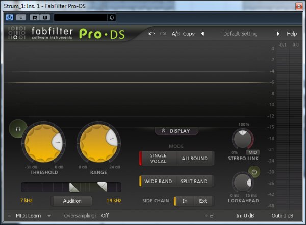Toggle the Lookahead power button
Viewport: 306px width, 225px height.
pyautogui.click(x=254, y=172)
